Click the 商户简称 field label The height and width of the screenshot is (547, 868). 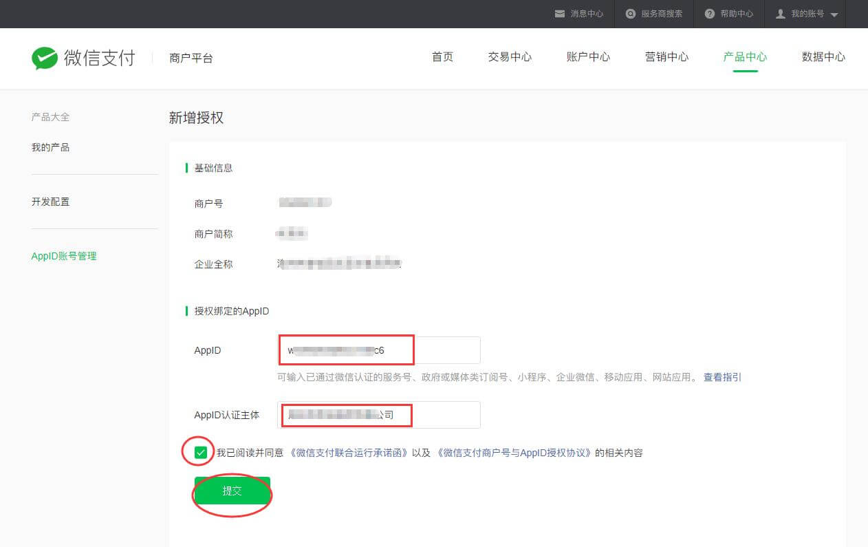[x=213, y=234]
